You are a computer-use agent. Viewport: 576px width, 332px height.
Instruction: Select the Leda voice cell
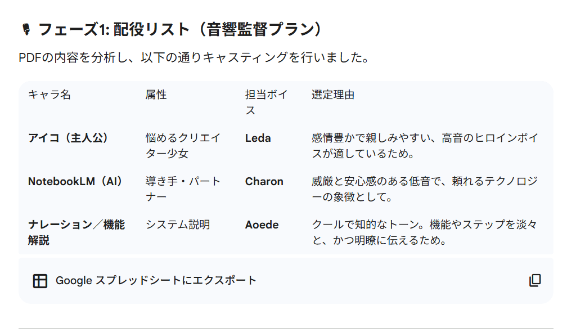[258, 138]
